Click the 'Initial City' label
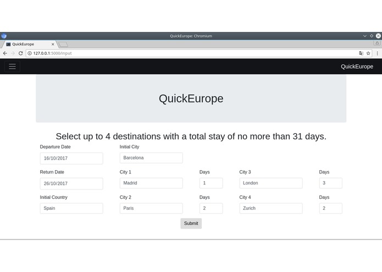This screenshot has width=382, height=272. (129, 147)
